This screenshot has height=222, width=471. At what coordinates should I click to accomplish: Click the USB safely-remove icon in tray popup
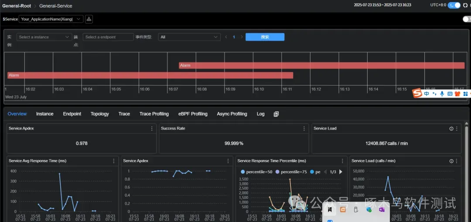[x=356, y=209]
